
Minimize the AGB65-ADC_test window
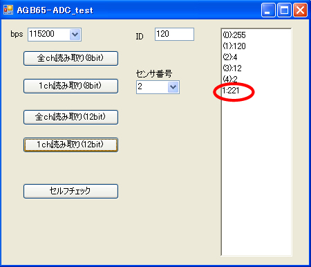click(x=268, y=10)
